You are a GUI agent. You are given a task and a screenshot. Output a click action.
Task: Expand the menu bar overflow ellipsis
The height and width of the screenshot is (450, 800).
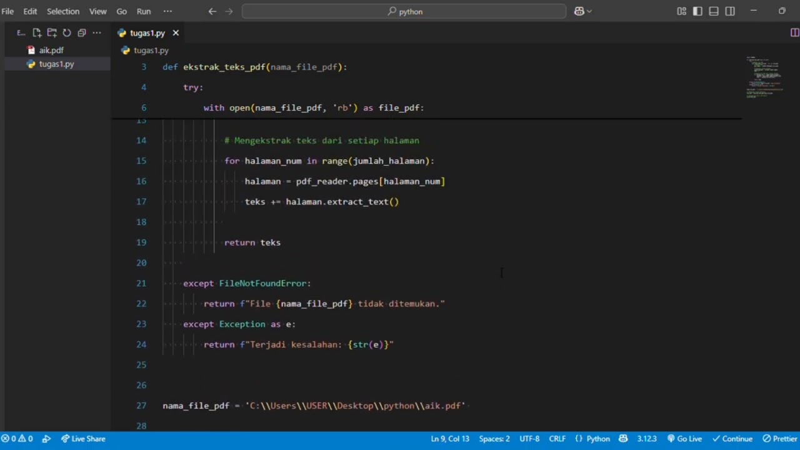coord(167,11)
